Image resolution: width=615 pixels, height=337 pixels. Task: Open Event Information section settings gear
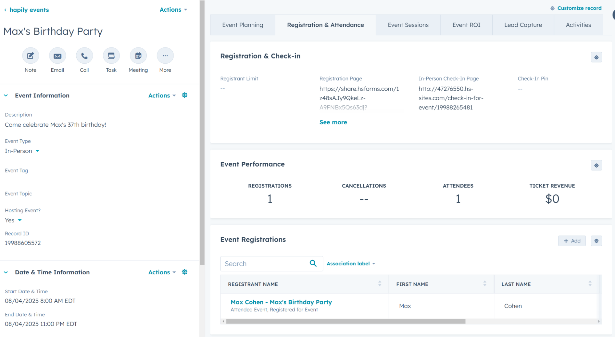pyautogui.click(x=185, y=95)
